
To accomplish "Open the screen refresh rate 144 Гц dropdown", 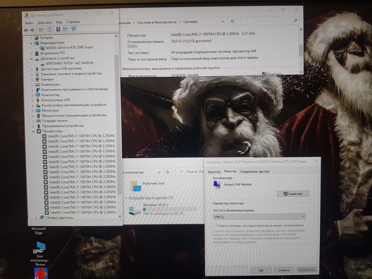I will coord(259,217).
